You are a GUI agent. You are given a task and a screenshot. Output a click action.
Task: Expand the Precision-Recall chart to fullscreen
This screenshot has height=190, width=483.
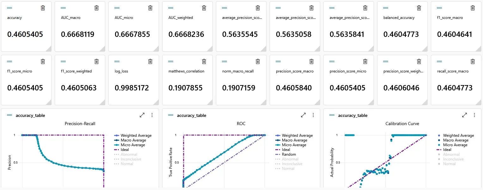[142, 115]
